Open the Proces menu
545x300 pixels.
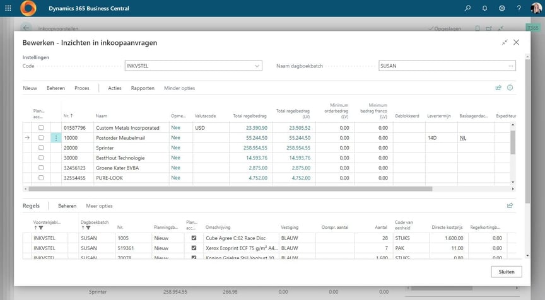pyautogui.click(x=81, y=88)
